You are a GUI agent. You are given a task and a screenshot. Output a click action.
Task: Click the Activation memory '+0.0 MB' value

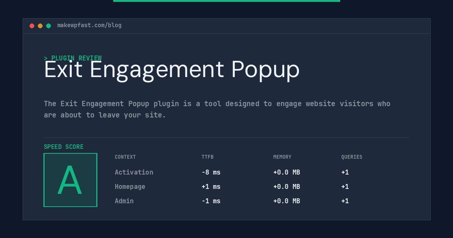[x=287, y=172]
